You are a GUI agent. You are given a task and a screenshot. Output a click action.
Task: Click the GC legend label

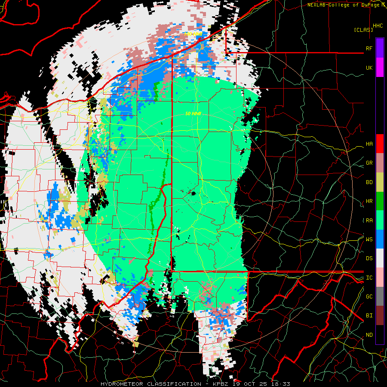point(369,297)
